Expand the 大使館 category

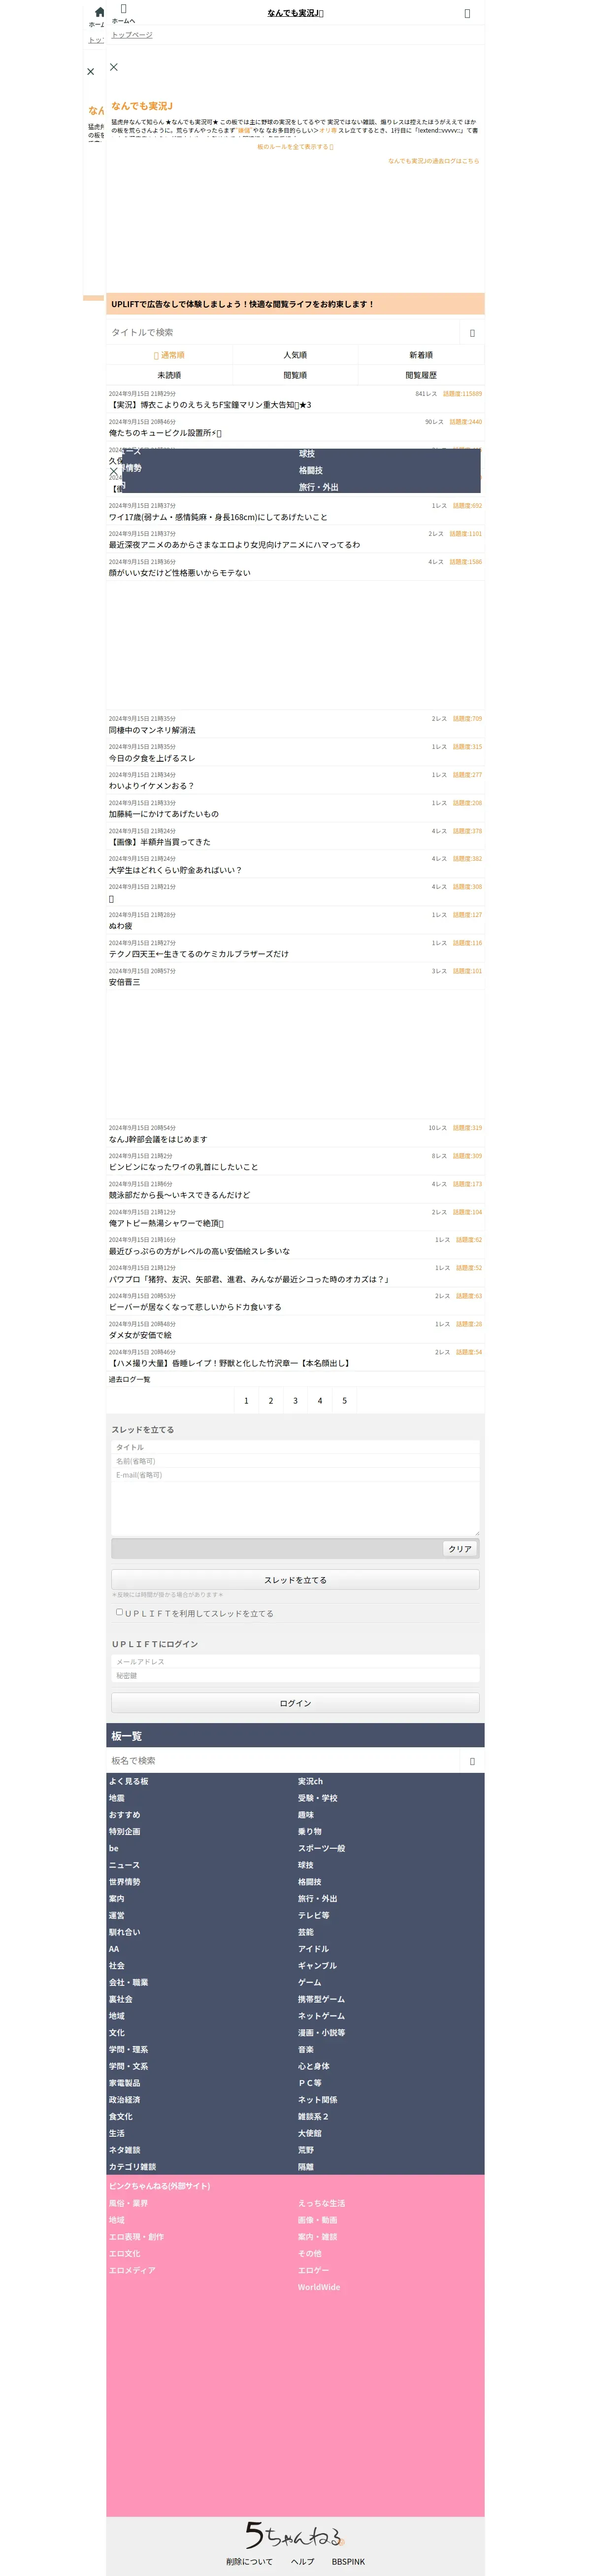click(309, 2134)
